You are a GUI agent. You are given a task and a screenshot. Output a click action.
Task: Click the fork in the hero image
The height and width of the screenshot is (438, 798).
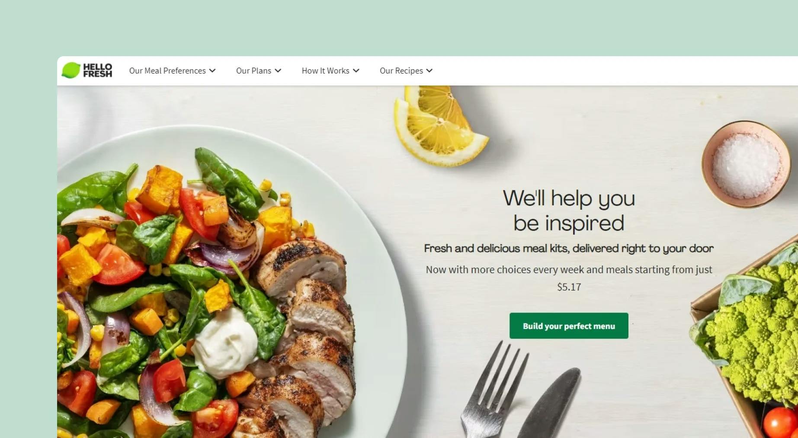(x=493, y=389)
